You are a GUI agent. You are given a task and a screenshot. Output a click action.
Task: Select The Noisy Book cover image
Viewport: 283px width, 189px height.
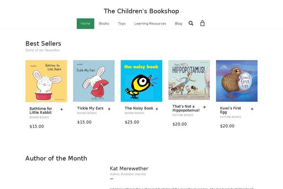pyautogui.click(x=141, y=81)
